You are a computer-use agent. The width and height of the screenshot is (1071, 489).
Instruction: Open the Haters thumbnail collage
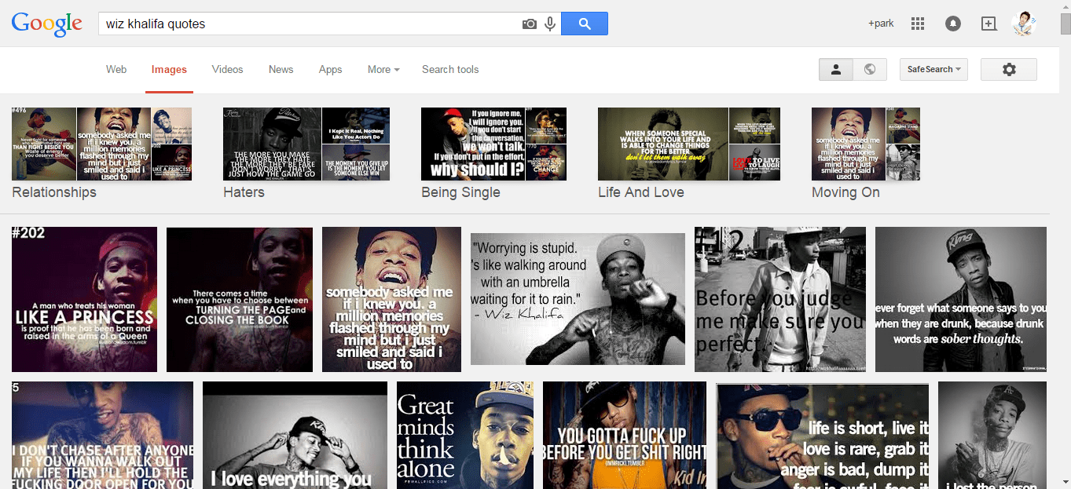click(x=306, y=144)
